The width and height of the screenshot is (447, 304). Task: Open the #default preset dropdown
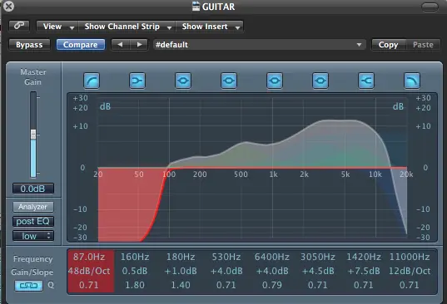pyautogui.click(x=259, y=45)
